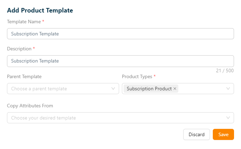Image resolution: width=241 pixels, height=149 pixels.
Task: Click the Copy Attributes From label
Action: point(30,106)
